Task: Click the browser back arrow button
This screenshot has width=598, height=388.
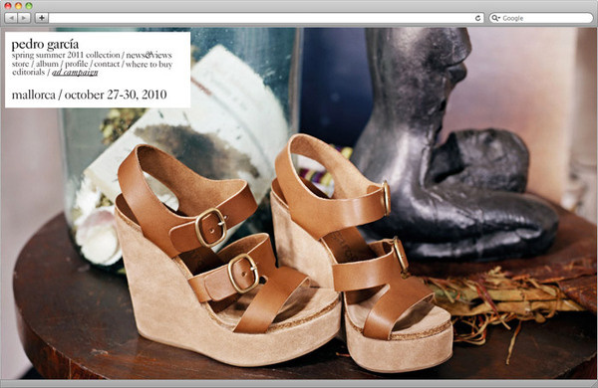Action: tap(11, 18)
